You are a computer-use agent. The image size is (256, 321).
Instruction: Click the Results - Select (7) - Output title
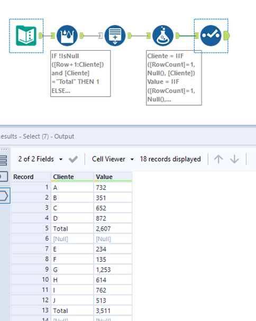click(x=37, y=136)
